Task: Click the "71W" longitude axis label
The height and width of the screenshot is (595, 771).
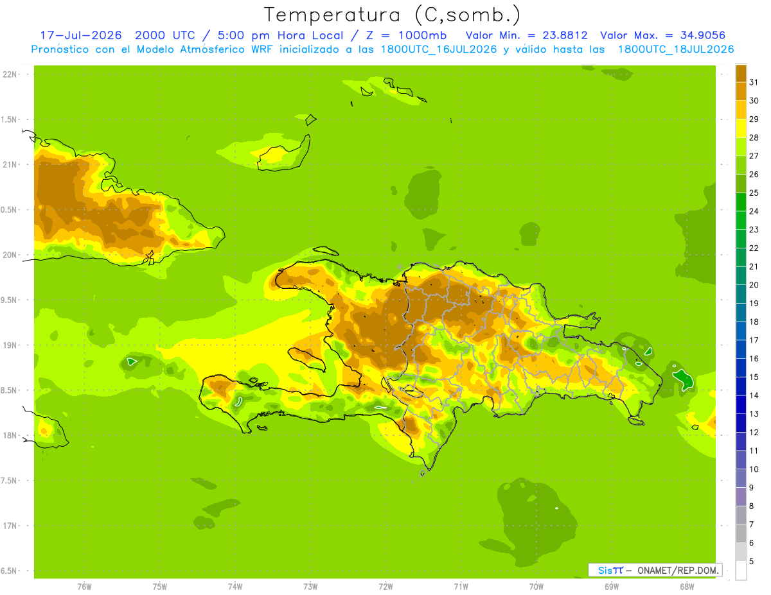Action: [x=461, y=587]
